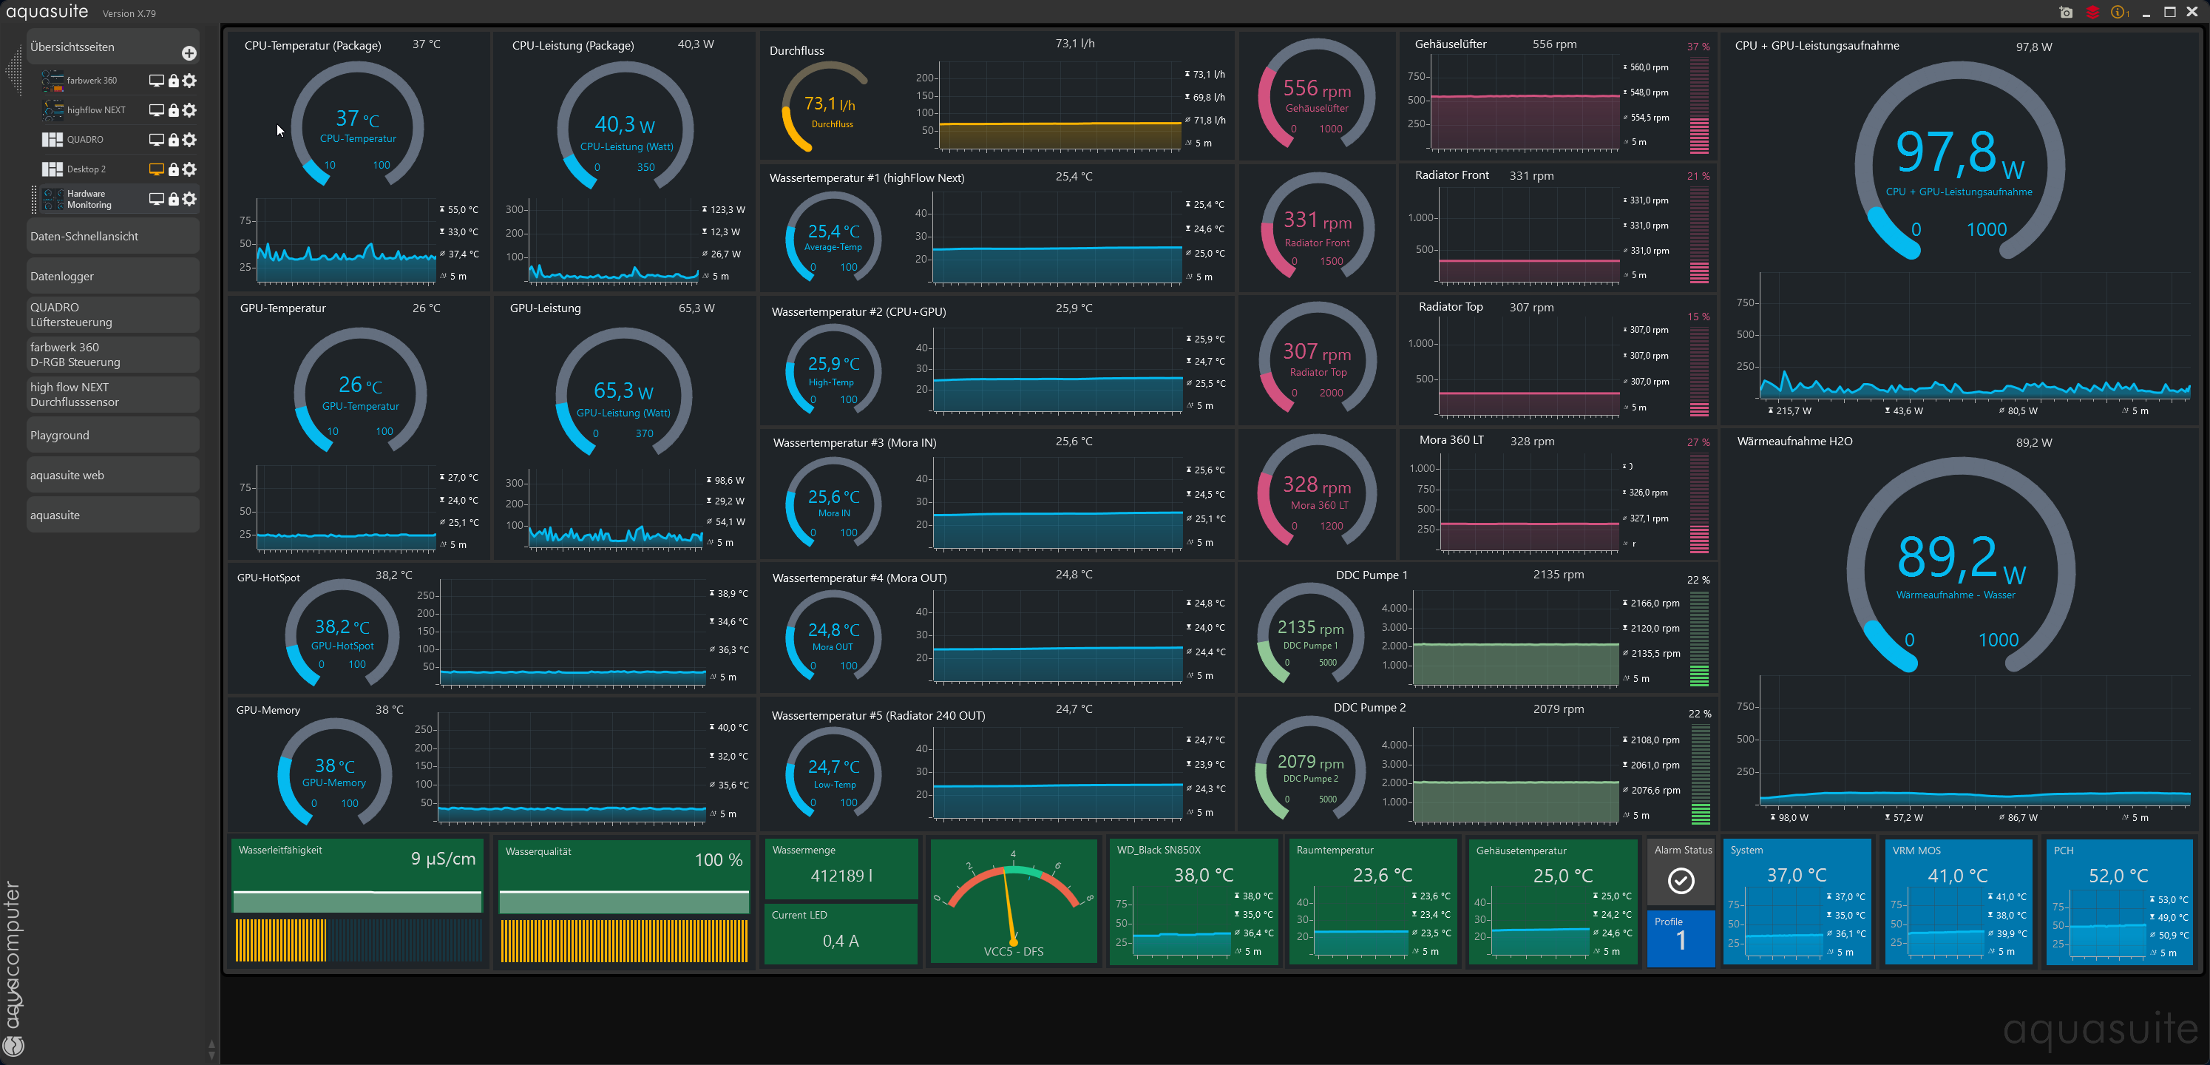Click the Alarm Status checkmark icon
2210x1065 pixels.
(x=1680, y=881)
